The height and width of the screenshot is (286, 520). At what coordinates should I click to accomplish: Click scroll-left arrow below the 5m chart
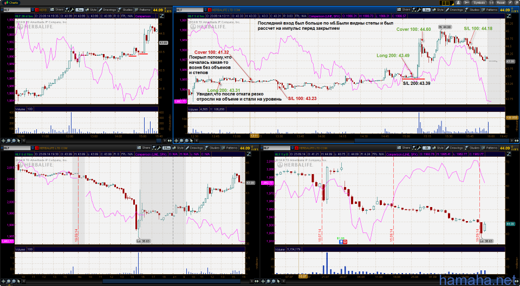[24, 141]
